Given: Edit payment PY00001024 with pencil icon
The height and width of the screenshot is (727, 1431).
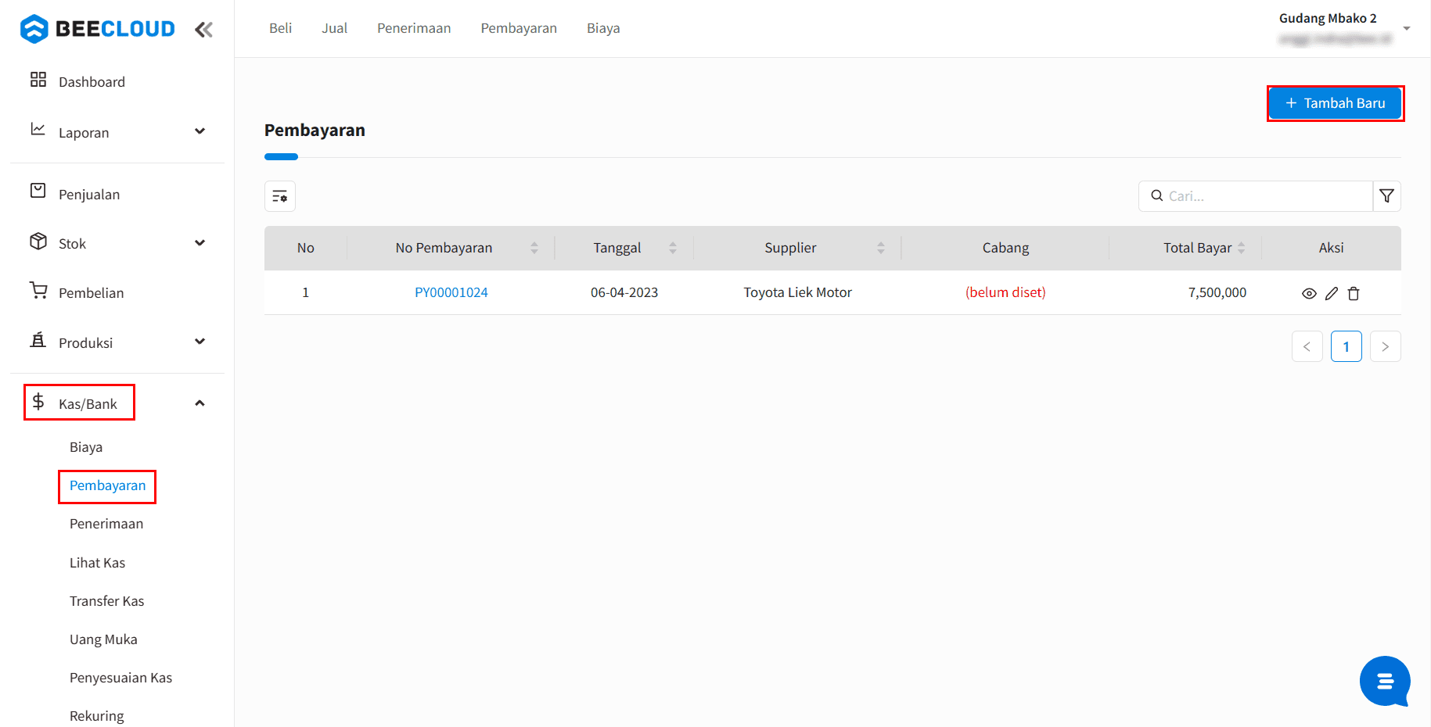Looking at the screenshot, I should 1332,293.
